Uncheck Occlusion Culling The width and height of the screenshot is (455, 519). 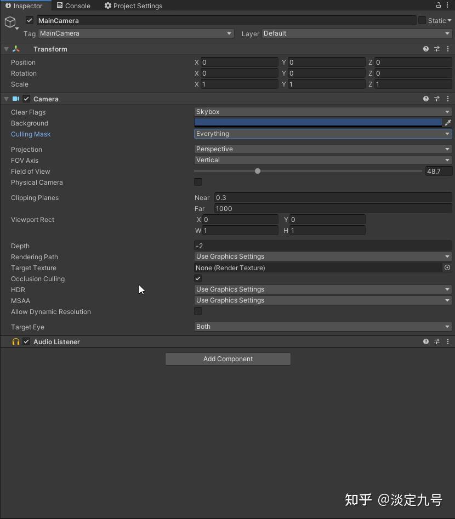(x=197, y=278)
